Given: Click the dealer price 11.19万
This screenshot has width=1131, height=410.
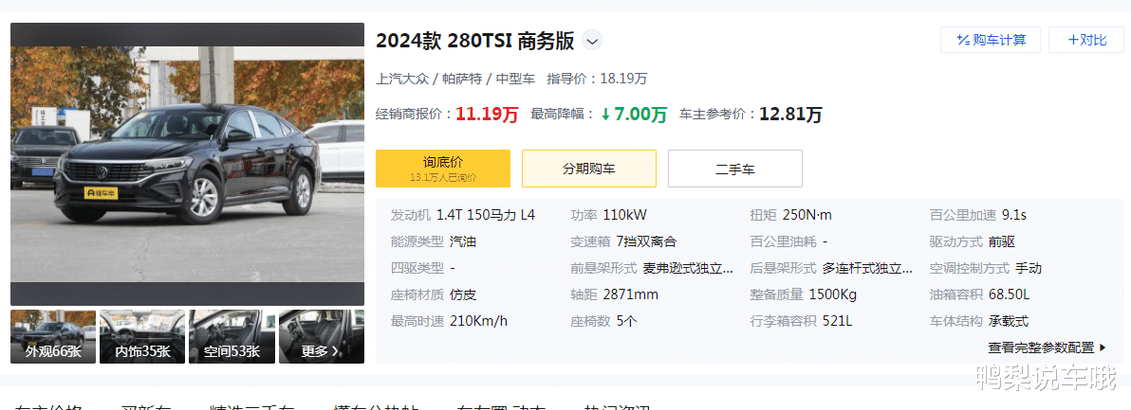Looking at the screenshot, I should point(487,114).
